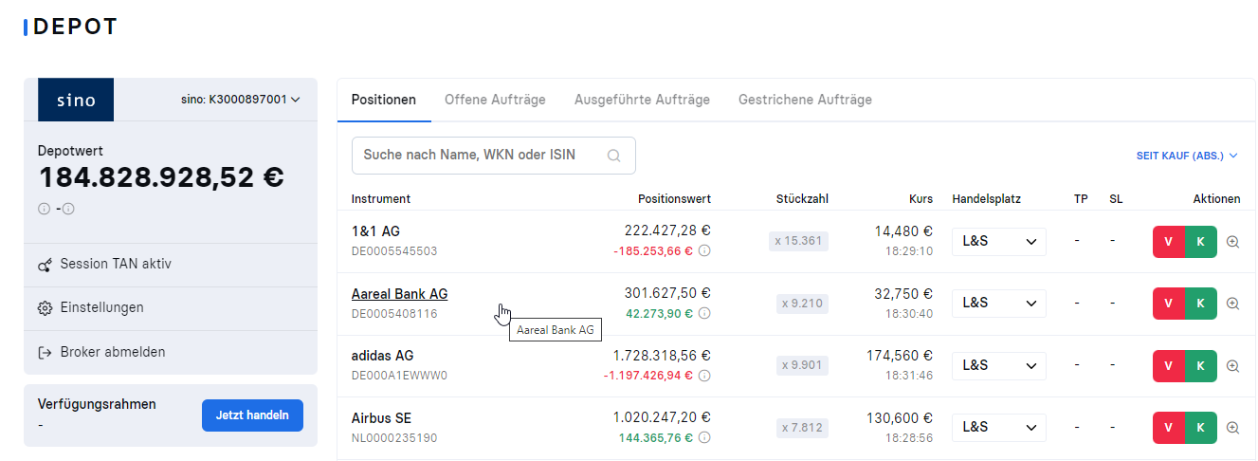Select the Positionen tab
1258x461 pixels.
tap(384, 100)
